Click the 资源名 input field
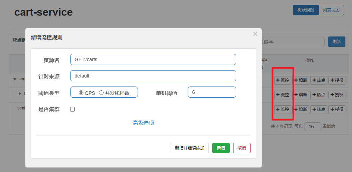This screenshot has width=352, height=172. pyautogui.click(x=153, y=59)
